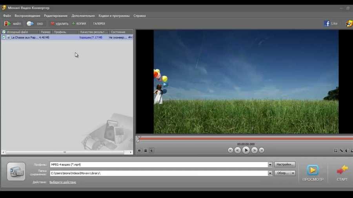Click the Play button in the player
The height and width of the screenshot is (198, 353).
(246, 150)
